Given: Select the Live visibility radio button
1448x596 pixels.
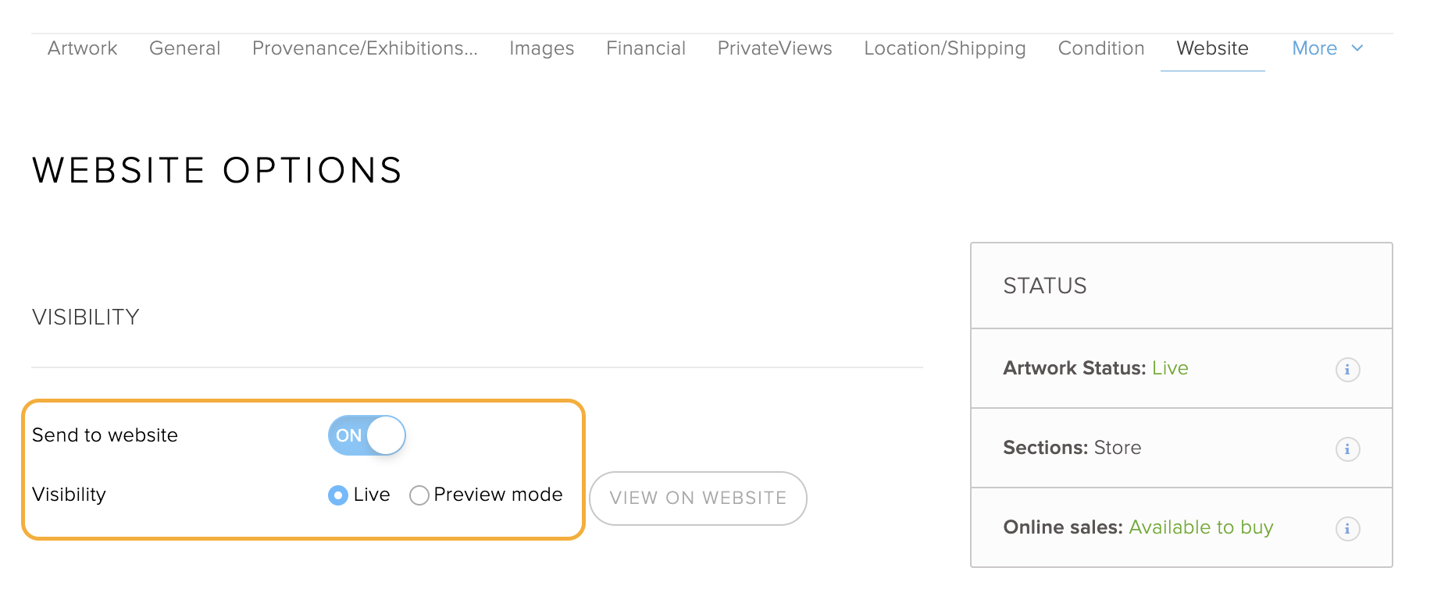Looking at the screenshot, I should tap(338, 495).
